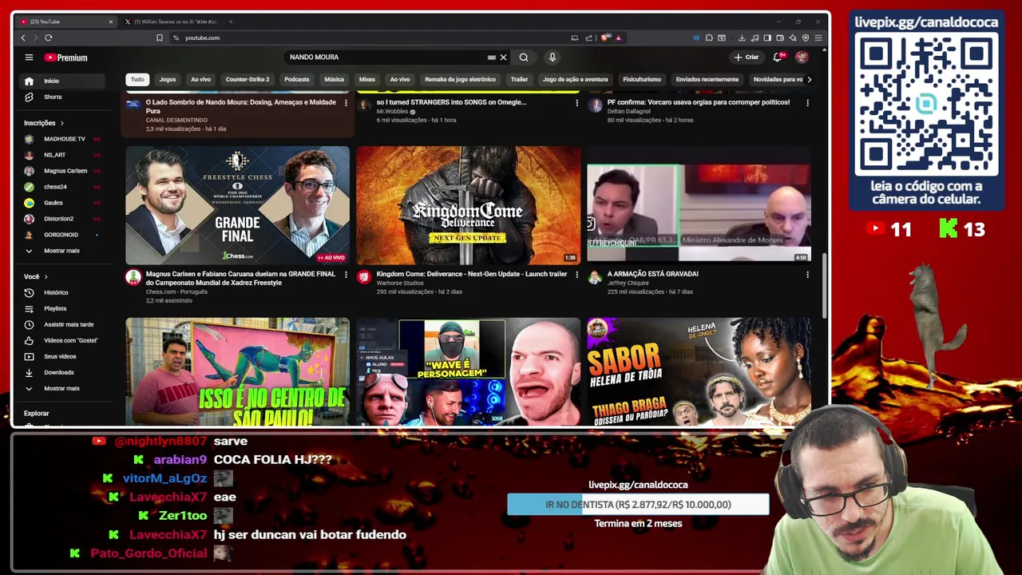Image resolution: width=1022 pixels, height=575 pixels.
Task: Open Jeffrey Chiquini channel name link
Action: (627, 283)
